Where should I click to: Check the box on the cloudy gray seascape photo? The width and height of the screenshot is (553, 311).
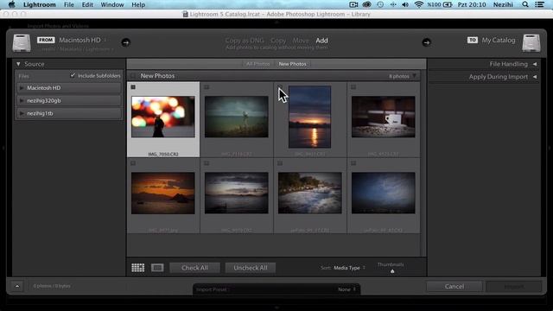click(207, 163)
